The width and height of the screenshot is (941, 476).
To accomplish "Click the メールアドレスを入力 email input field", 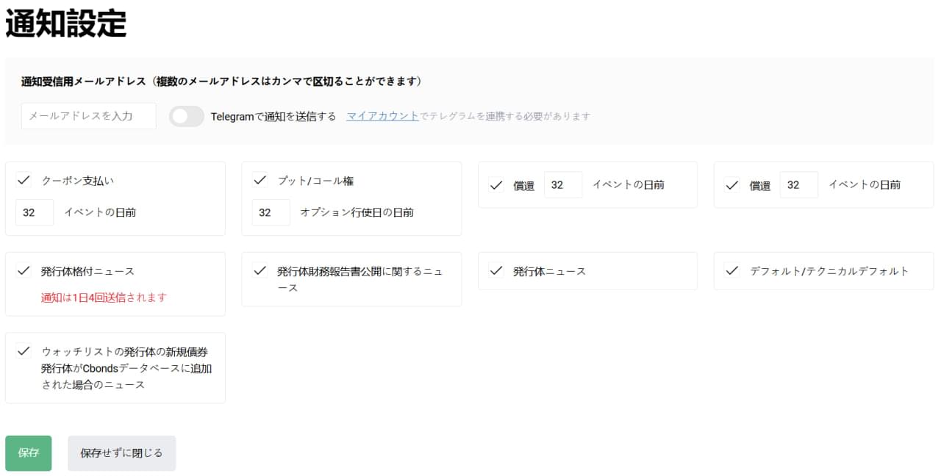I will [88, 115].
